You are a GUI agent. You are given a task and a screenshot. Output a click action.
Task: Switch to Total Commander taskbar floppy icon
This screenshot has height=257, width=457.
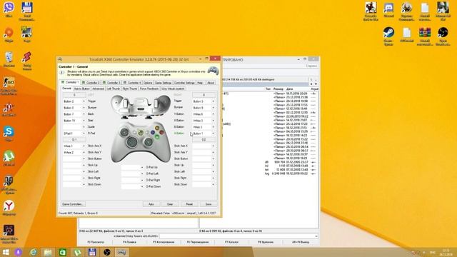point(92,252)
